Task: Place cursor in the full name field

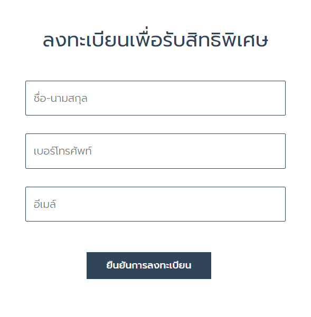Action: (155, 98)
